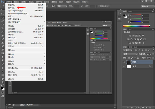Click 打开(O)... in the File menu

[12, 8]
